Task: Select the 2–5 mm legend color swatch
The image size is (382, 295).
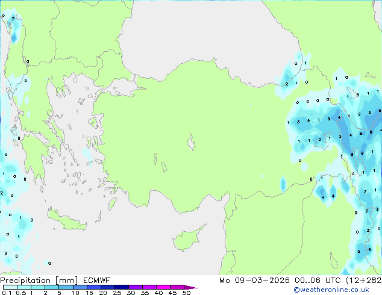Action: click(x=52, y=287)
